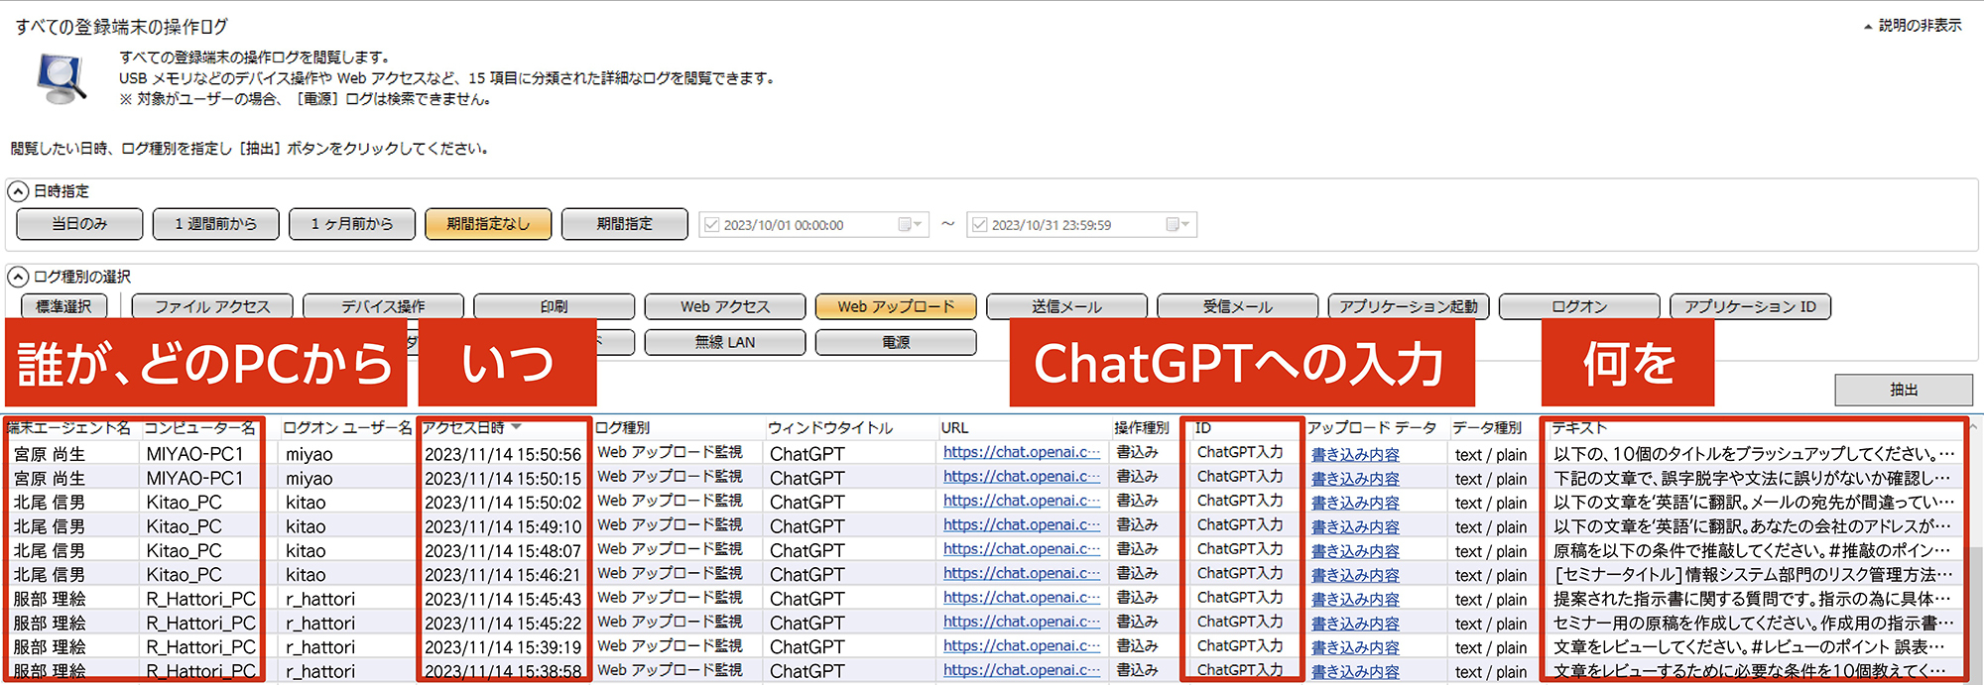Choose the 当日のみ date filter

pyautogui.click(x=79, y=224)
